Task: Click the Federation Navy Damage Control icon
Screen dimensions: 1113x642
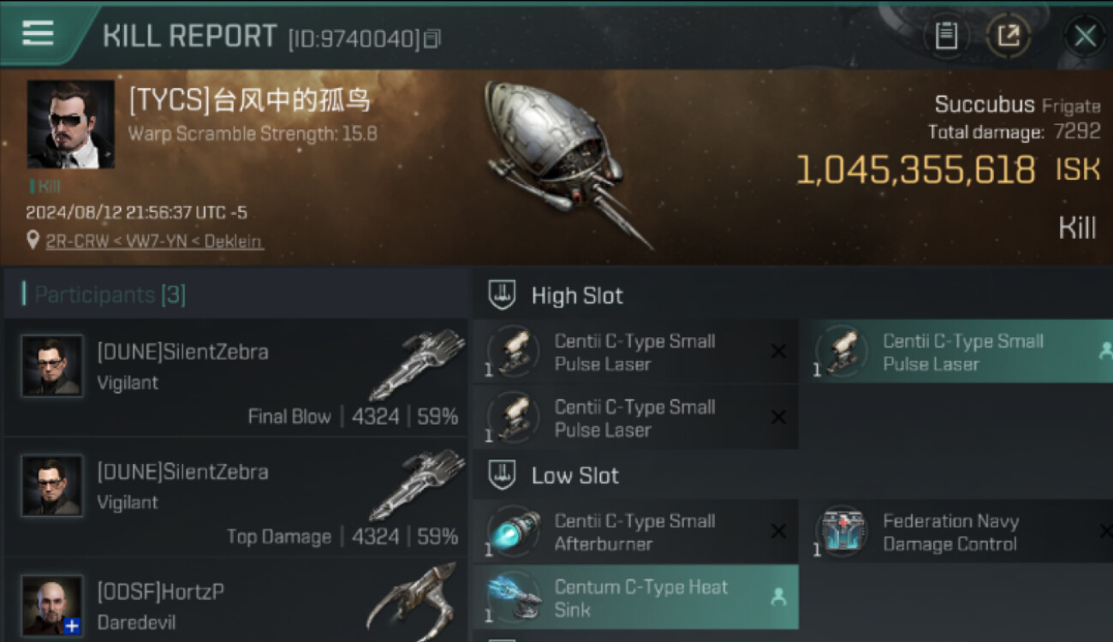Action: pos(842,532)
